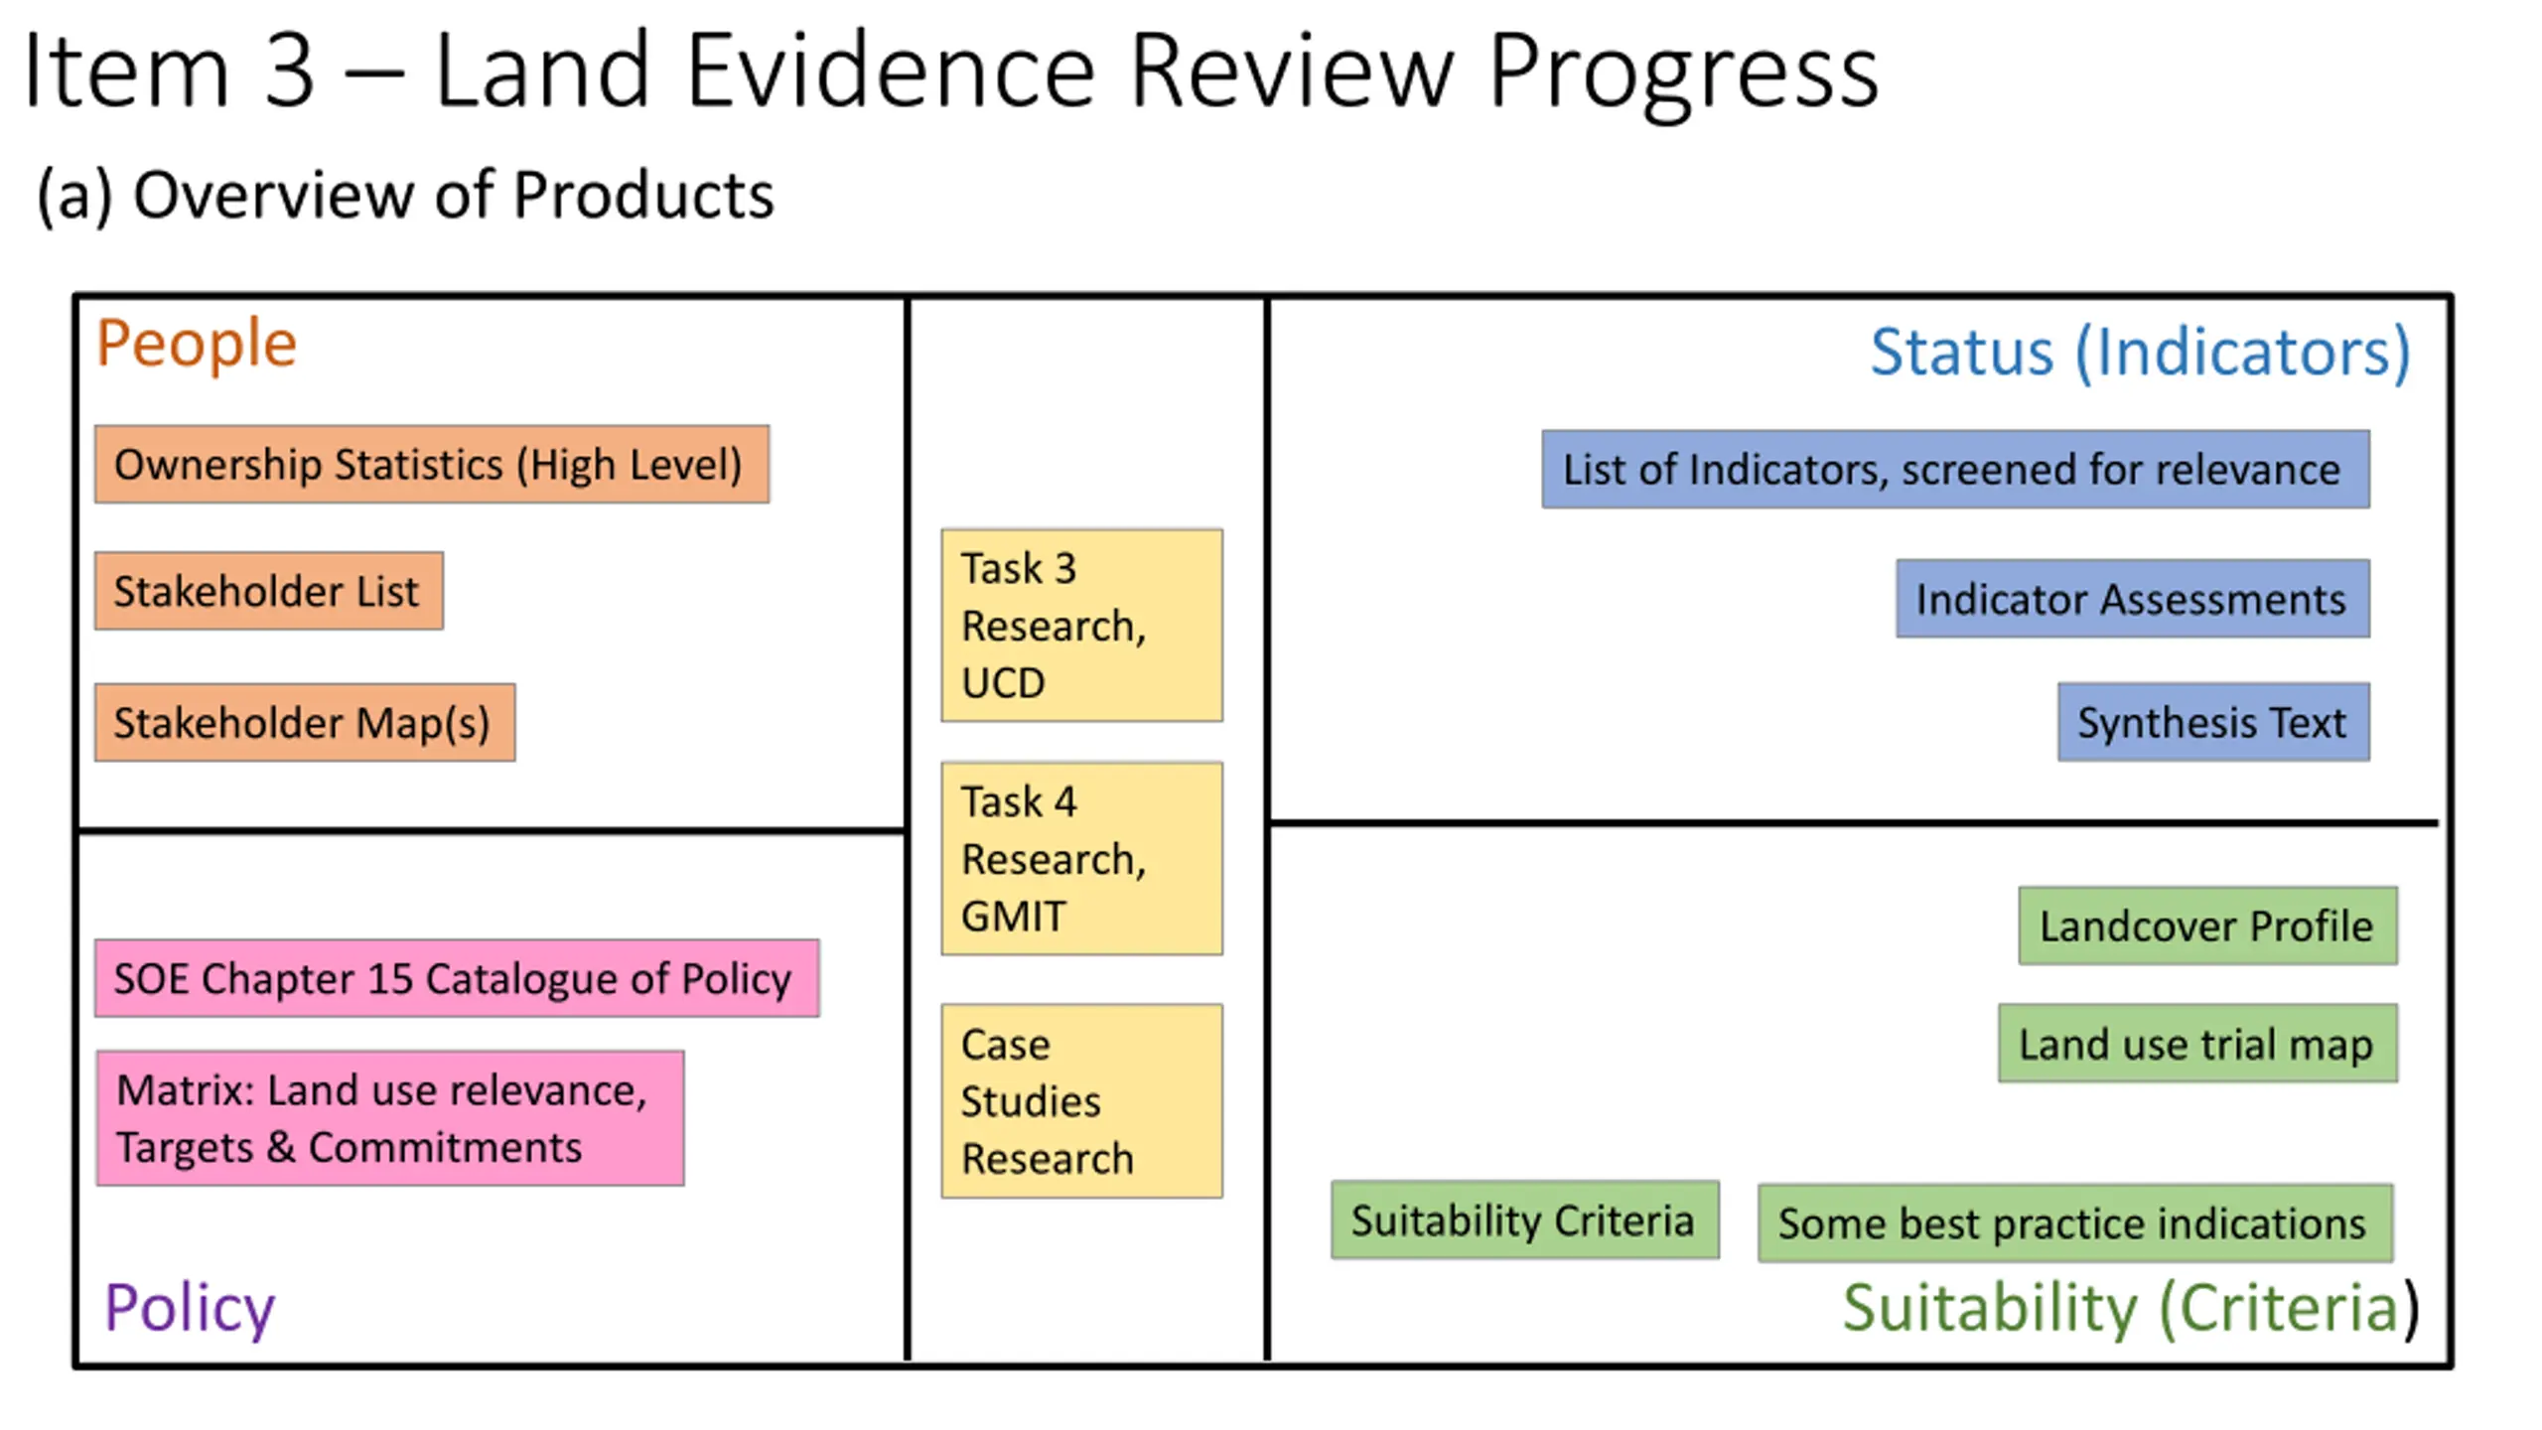Click the Synthesis Text box
Screen dimensions: 2542x1430
tap(2212, 722)
